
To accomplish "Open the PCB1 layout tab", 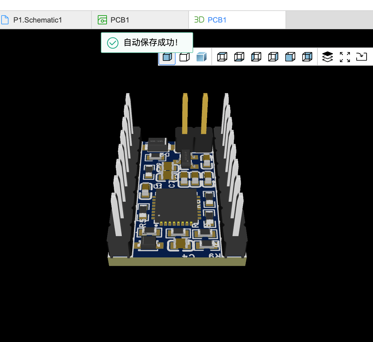I will pyautogui.click(x=120, y=20).
